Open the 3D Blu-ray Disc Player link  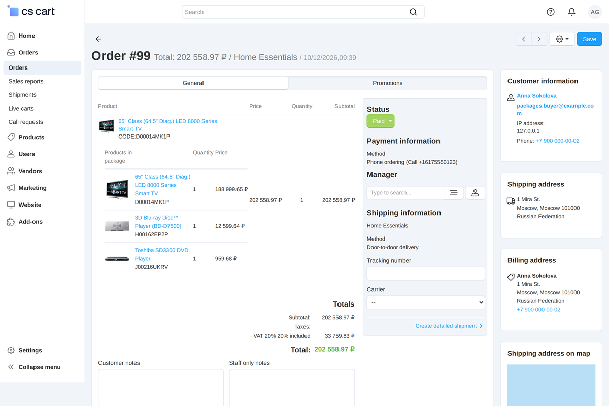point(158,222)
